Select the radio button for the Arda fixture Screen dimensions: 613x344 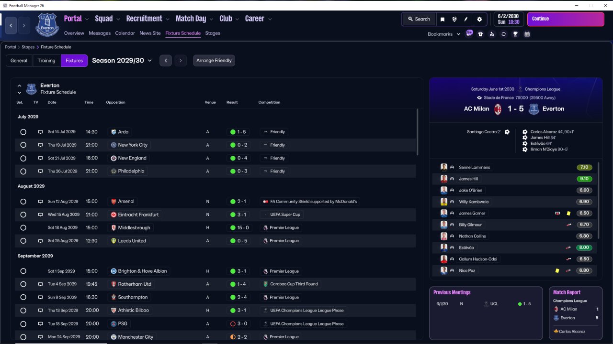23,132
